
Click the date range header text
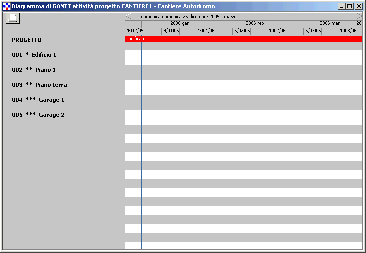coord(189,16)
